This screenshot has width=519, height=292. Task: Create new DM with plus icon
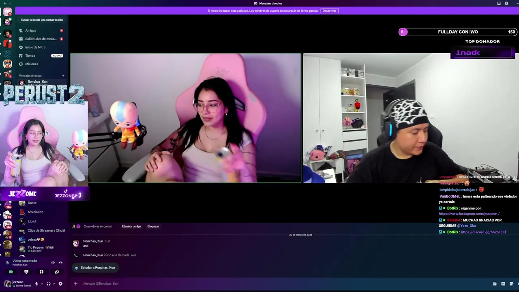click(63, 75)
